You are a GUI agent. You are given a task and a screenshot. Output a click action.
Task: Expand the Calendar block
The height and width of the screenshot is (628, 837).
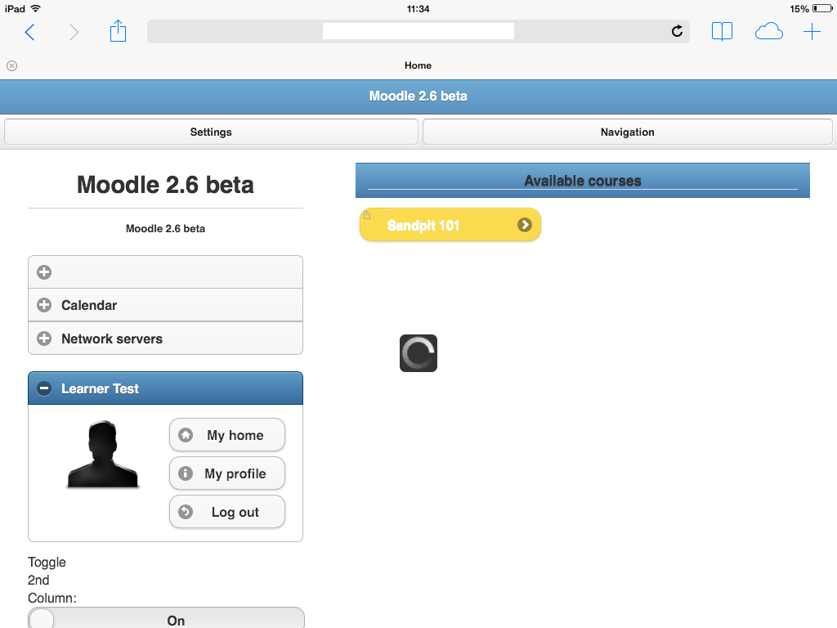click(x=165, y=305)
